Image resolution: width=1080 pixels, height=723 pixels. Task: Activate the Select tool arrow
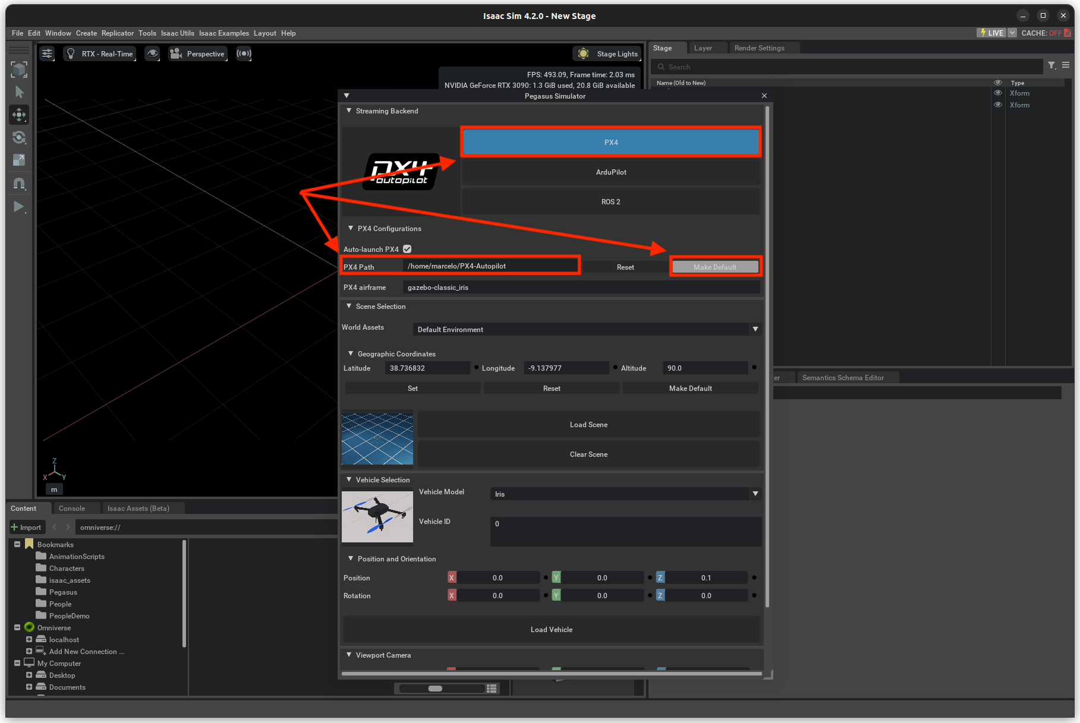[x=19, y=92]
